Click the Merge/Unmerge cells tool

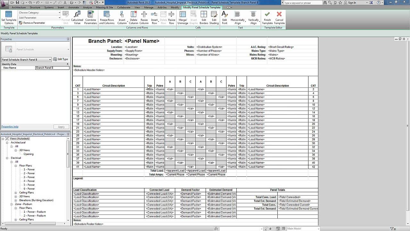coord(183,18)
